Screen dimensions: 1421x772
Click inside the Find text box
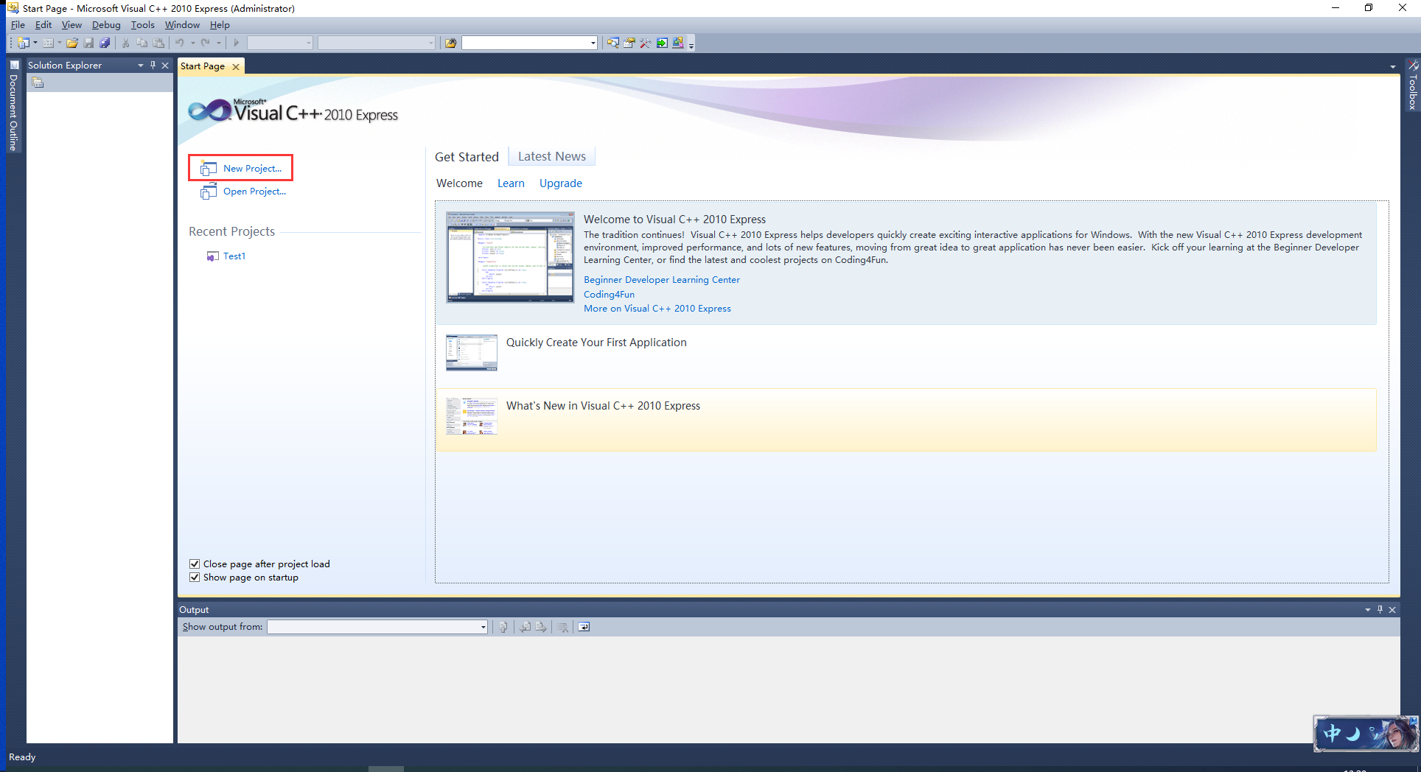point(526,43)
